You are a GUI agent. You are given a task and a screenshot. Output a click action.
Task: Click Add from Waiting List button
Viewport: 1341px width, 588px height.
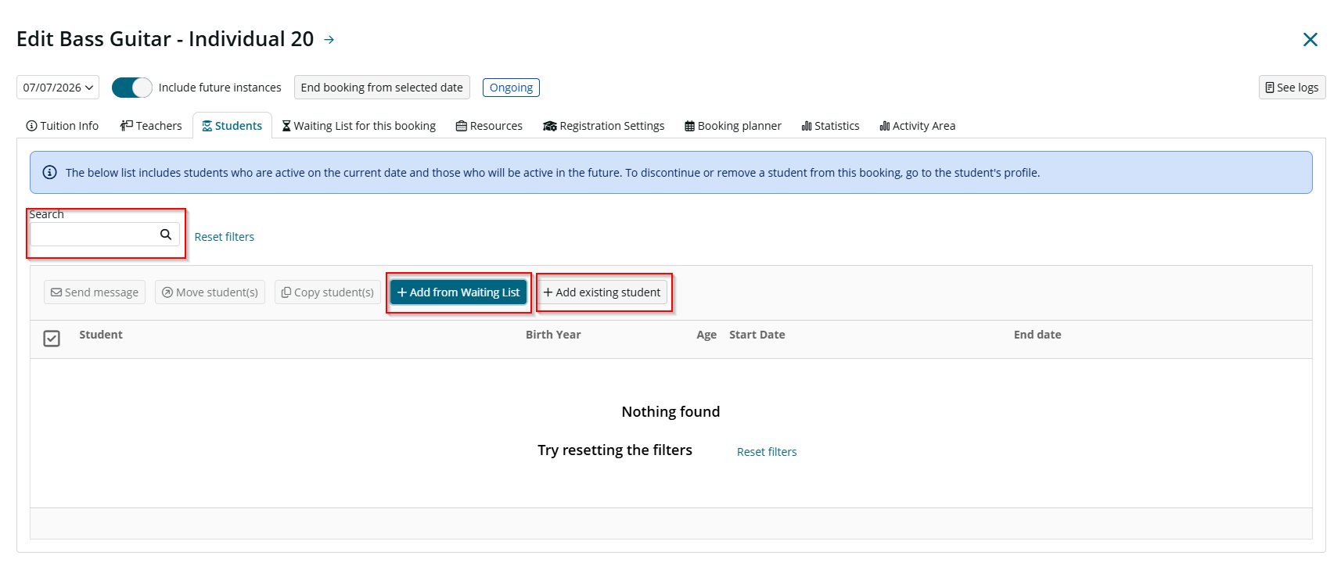(458, 292)
